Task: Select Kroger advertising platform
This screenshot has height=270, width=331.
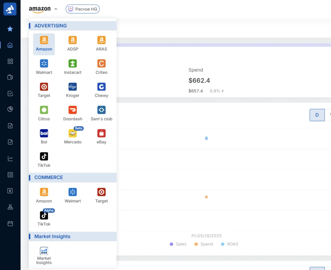Action: coord(73,90)
